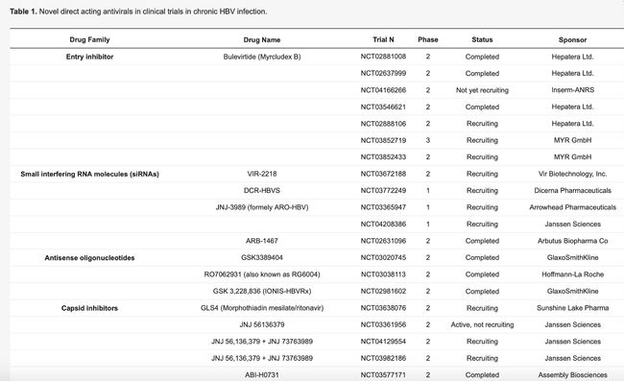Click MYR GmbH sponsor in NCT03852433 row
This screenshot has height=381, width=624.
pyautogui.click(x=573, y=157)
